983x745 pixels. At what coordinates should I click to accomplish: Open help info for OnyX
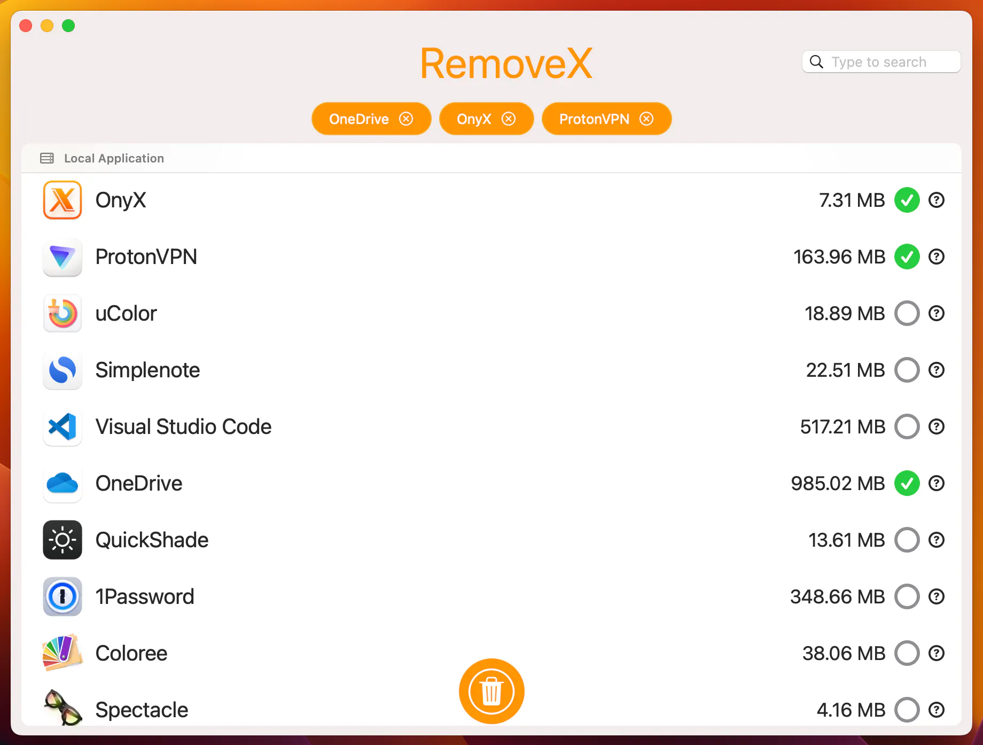937,200
